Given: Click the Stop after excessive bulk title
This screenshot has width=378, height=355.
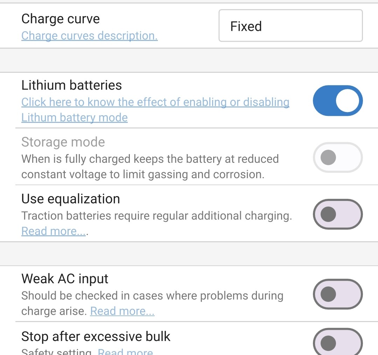Looking at the screenshot, I should click(96, 336).
